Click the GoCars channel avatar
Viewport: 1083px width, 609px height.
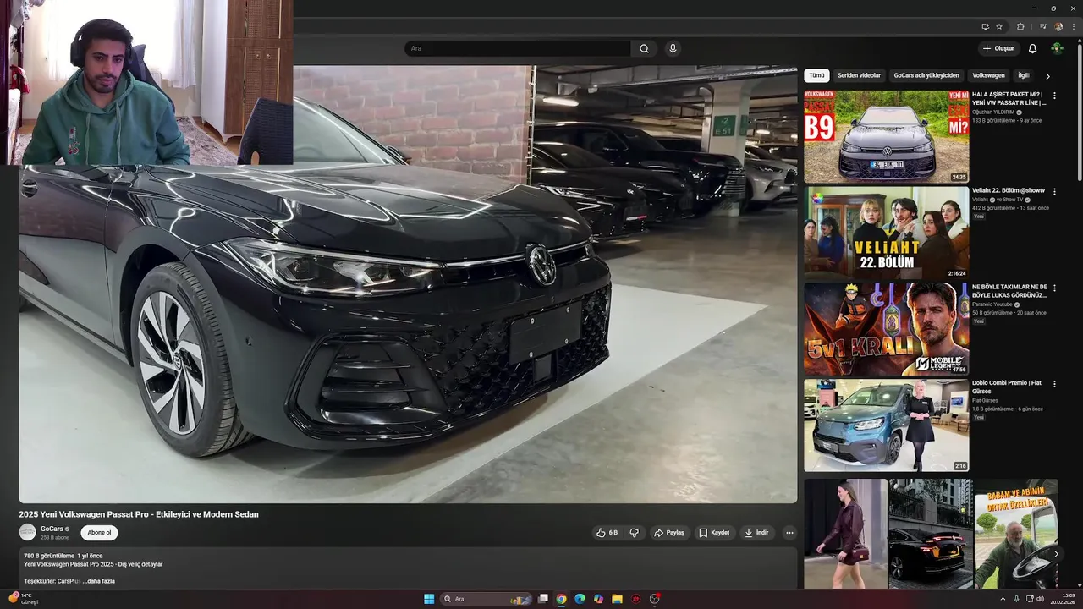tap(27, 532)
